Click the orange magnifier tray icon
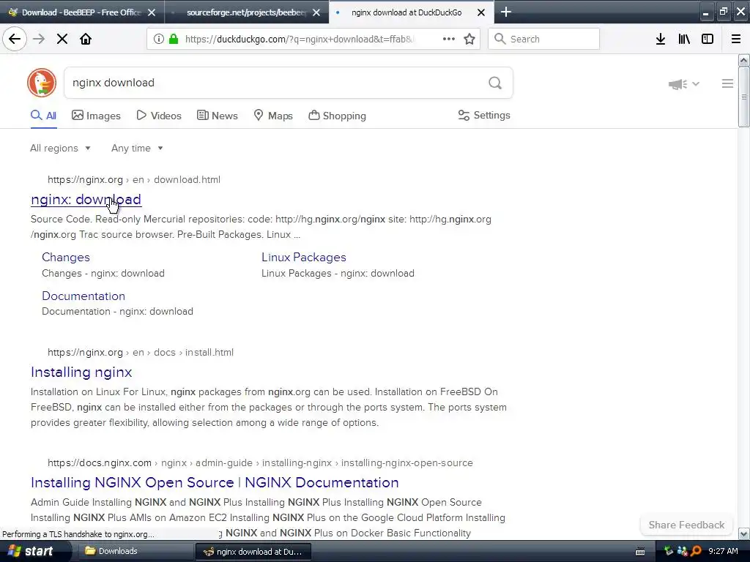The image size is (750, 562). tap(696, 551)
